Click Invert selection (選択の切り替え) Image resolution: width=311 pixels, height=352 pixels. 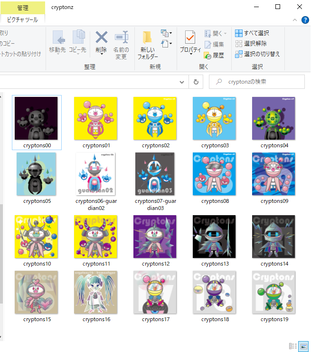(257, 54)
